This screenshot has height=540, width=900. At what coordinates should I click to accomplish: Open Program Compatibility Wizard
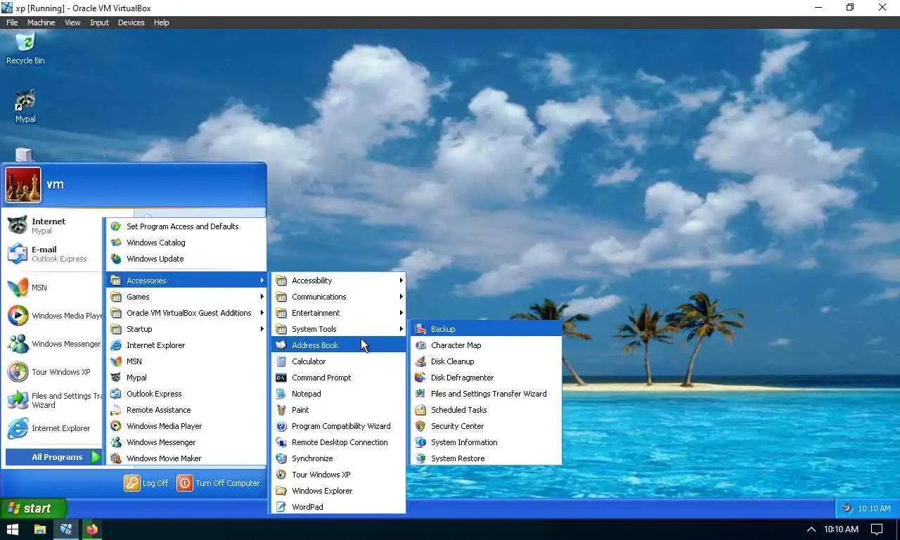pyautogui.click(x=338, y=426)
